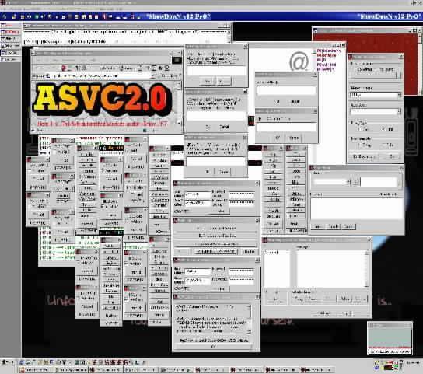Click the first username field in the lower login dialog
Screen dimensions: 423x374
tap(198, 271)
